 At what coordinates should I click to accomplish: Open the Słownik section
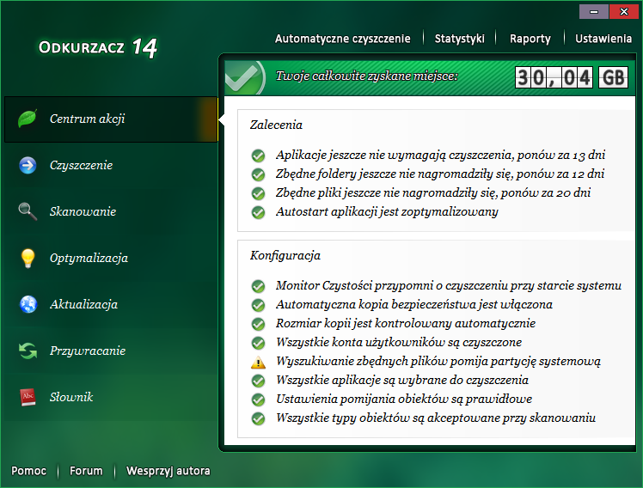(111, 397)
